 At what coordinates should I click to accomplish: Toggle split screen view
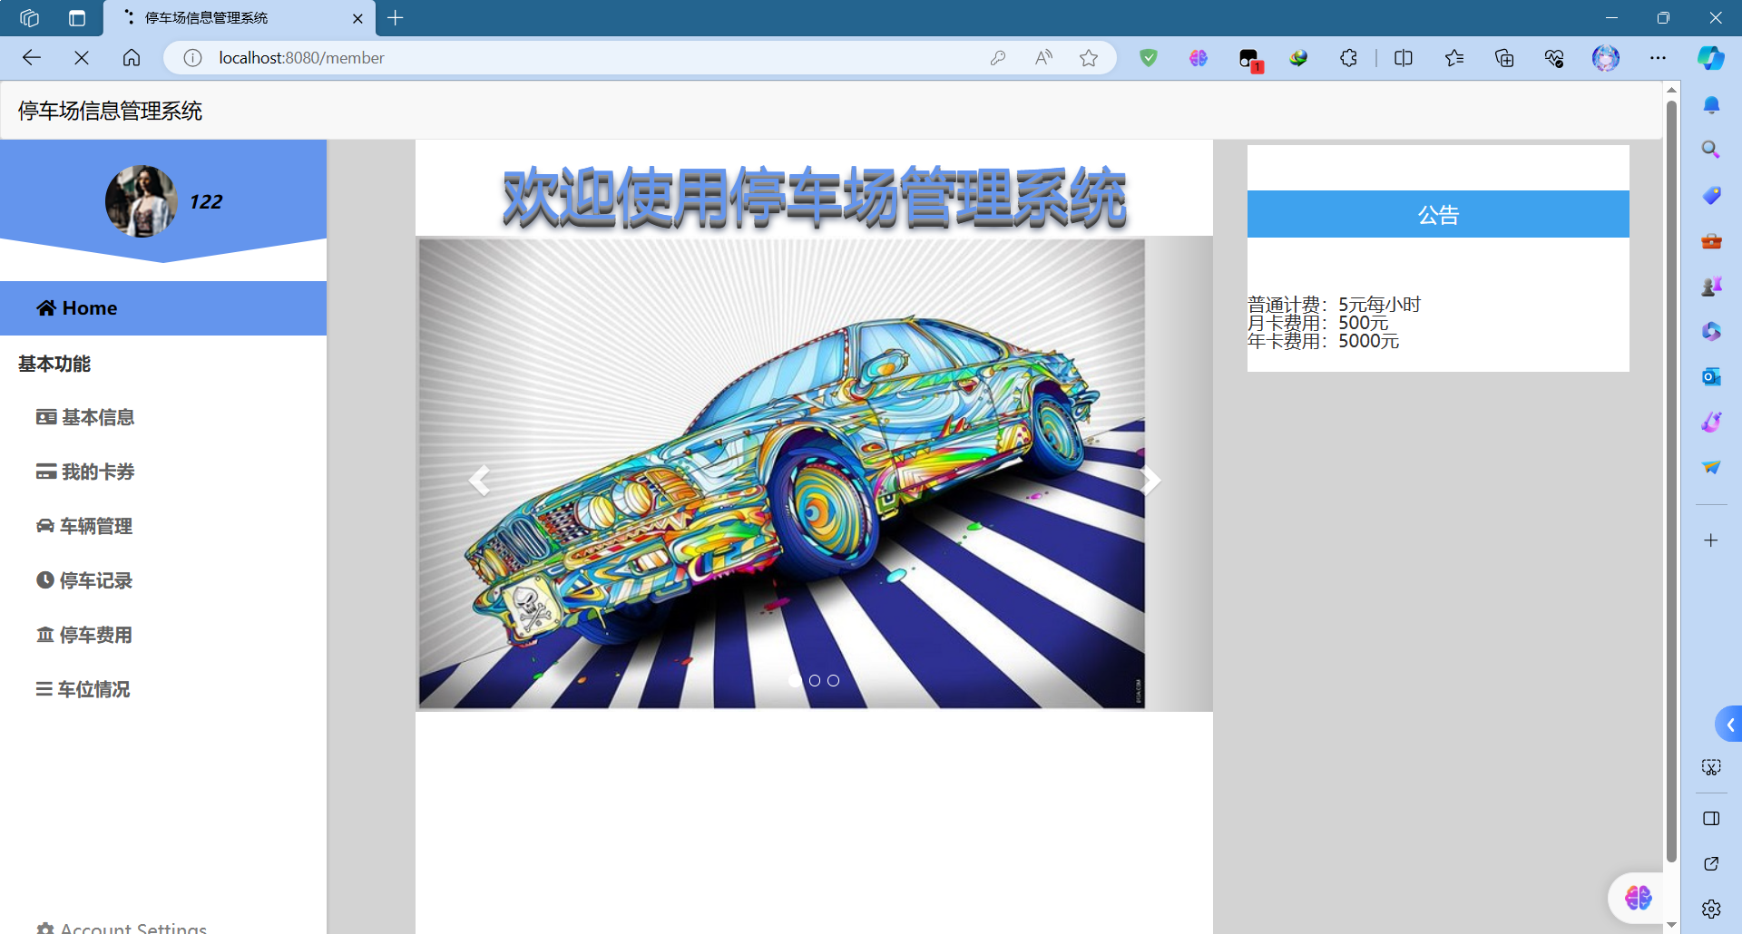coord(1404,58)
